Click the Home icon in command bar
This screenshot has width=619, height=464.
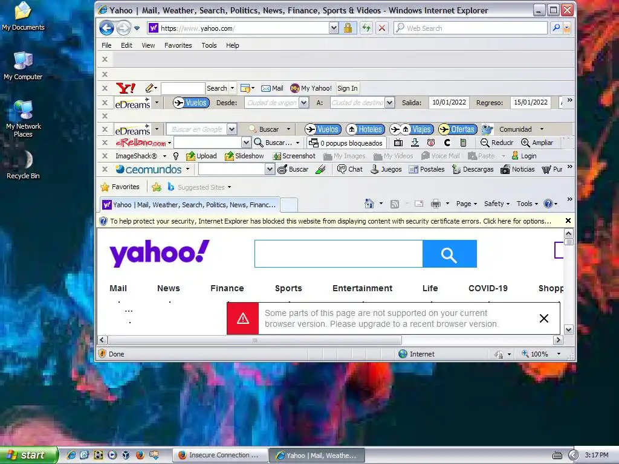click(369, 204)
